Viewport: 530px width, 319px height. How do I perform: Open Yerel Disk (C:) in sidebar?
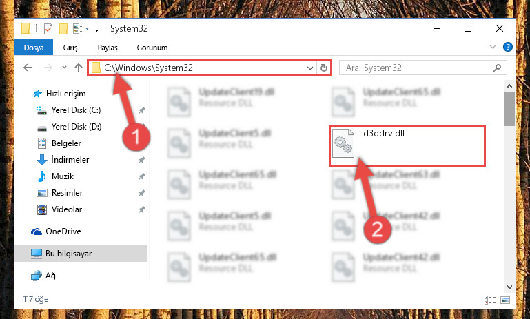pos(76,110)
